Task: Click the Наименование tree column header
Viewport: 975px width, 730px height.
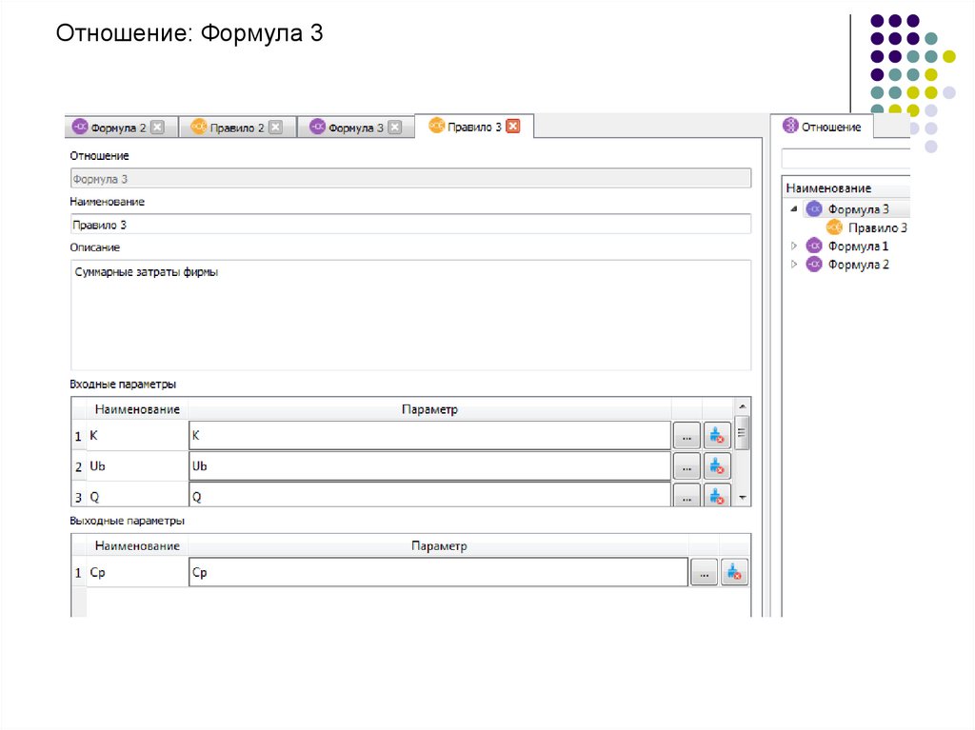Action: (846, 187)
